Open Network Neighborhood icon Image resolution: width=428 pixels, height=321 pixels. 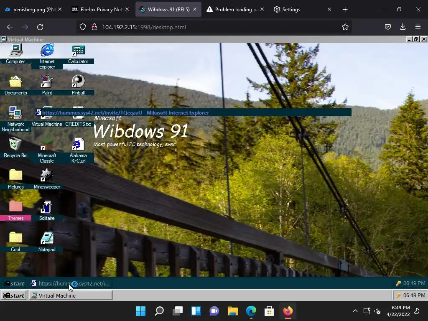point(15,119)
